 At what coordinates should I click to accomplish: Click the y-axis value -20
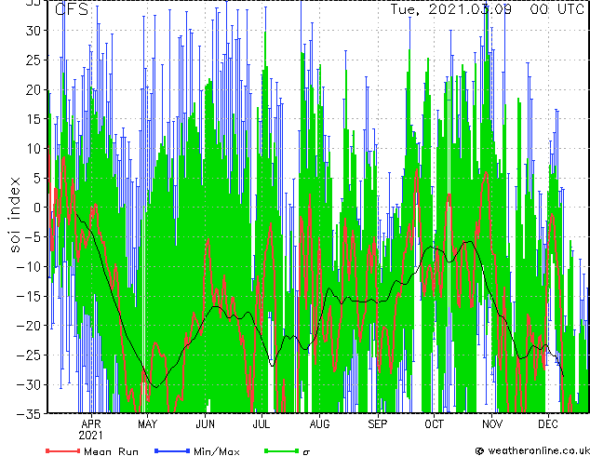(x=30, y=326)
